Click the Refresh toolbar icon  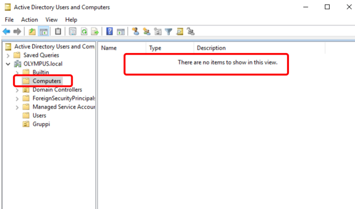[x=84, y=32]
